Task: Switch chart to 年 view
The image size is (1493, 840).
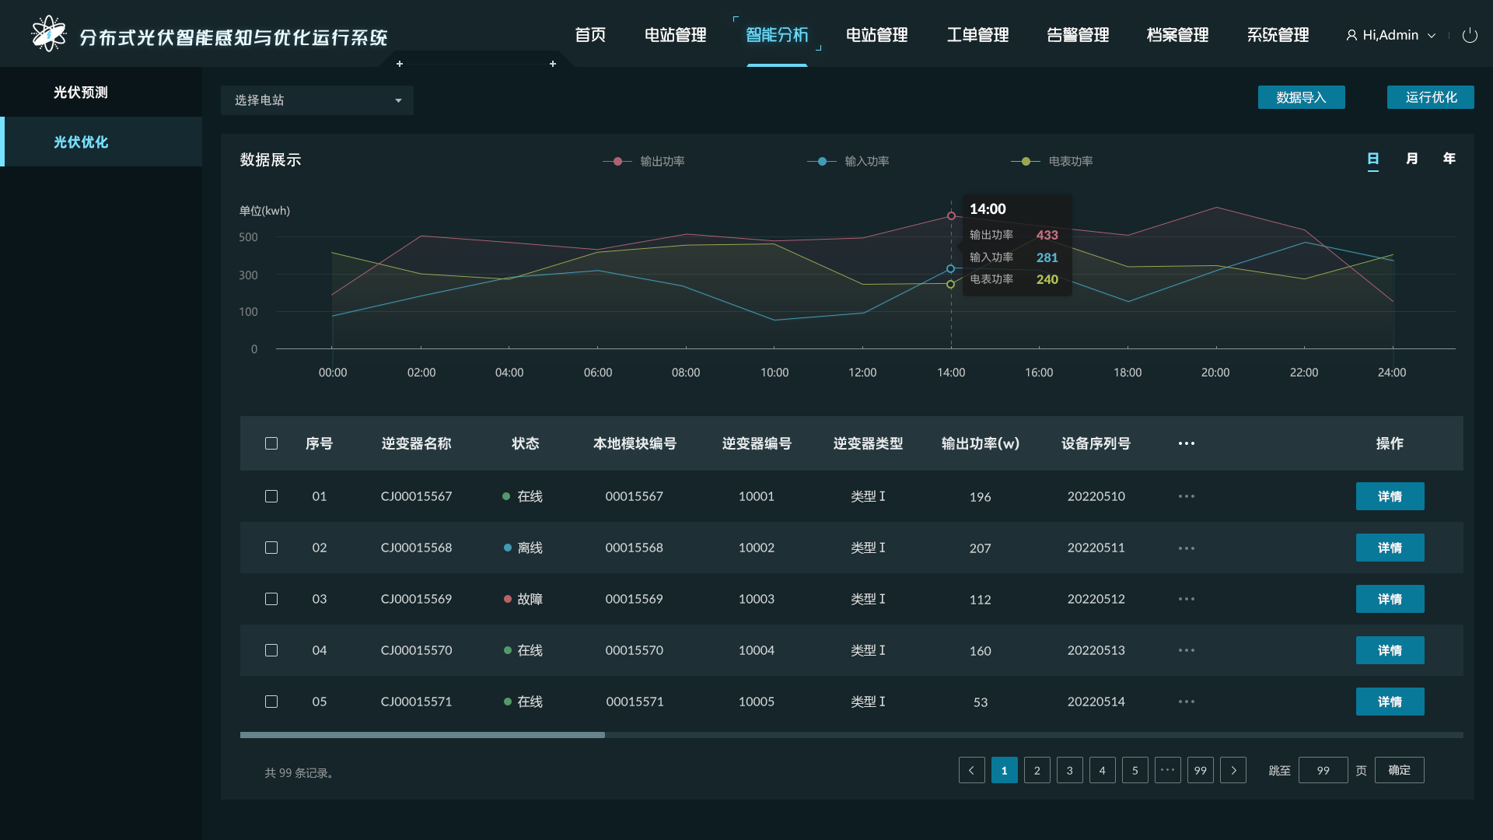Action: (1449, 159)
